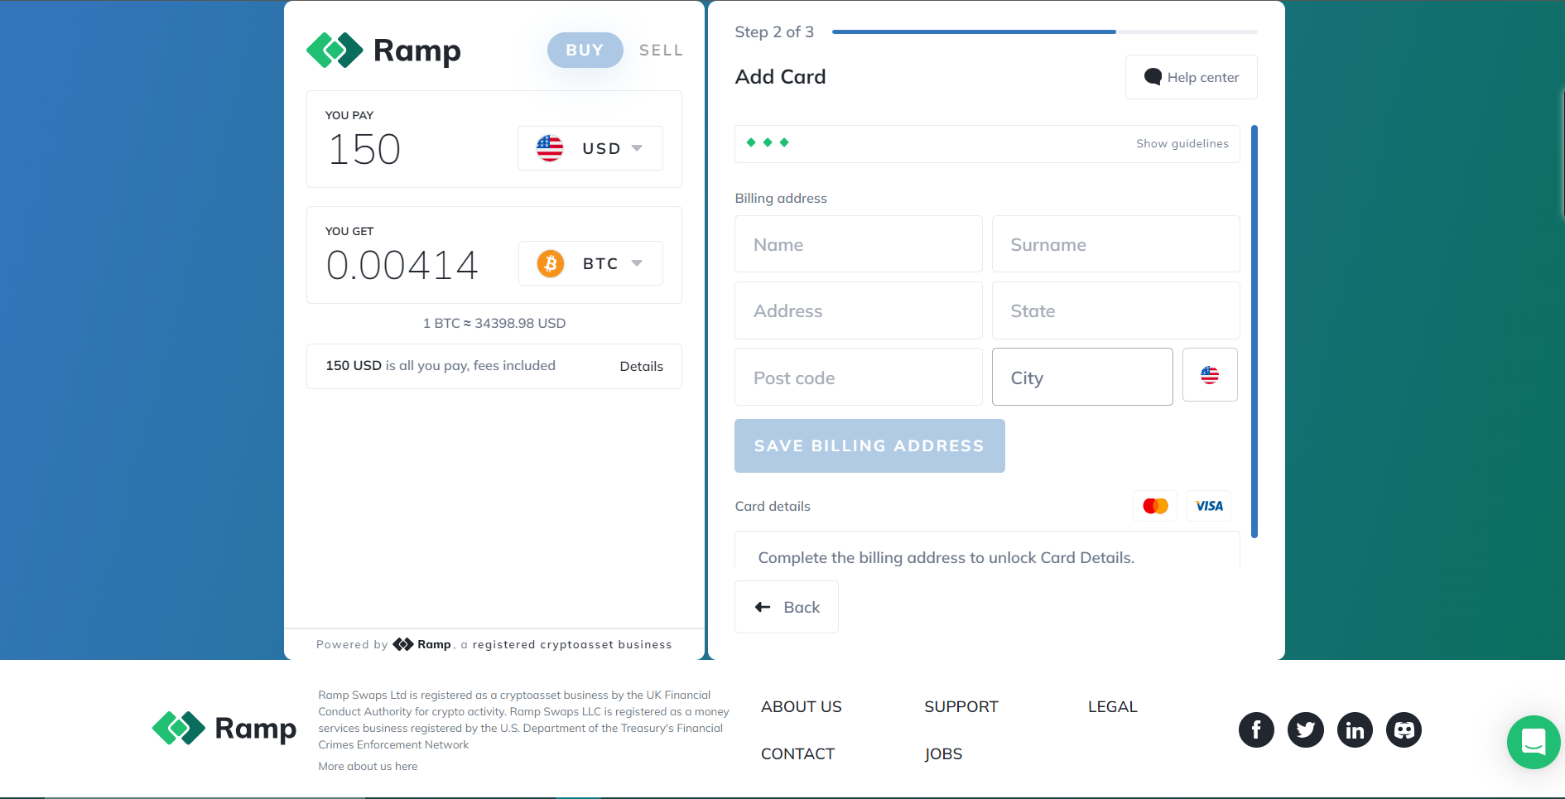The height and width of the screenshot is (799, 1565).
Task: Expand the BTC asset dropdown
Action: pyautogui.click(x=590, y=263)
